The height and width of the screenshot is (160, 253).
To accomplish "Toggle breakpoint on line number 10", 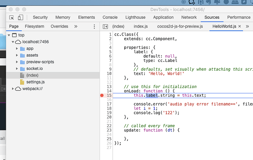I will point(109,74).
